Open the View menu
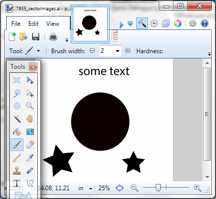The height and width of the screenshot is (199, 216). 53,24
